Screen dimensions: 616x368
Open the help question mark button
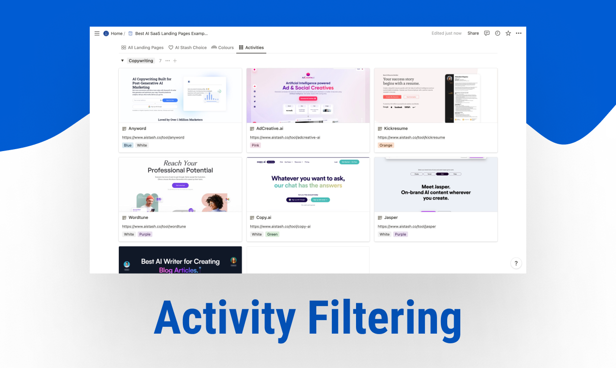pyautogui.click(x=516, y=263)
